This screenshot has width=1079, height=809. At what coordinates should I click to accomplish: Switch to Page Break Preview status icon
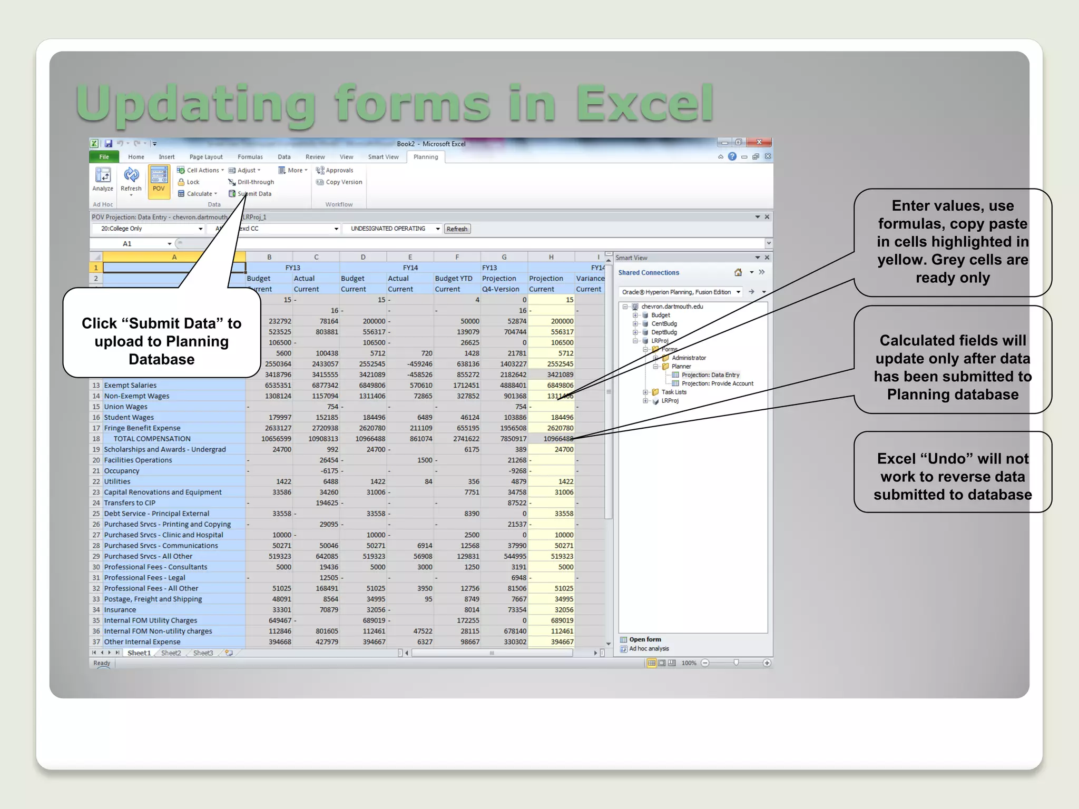(x=672, y=663)
